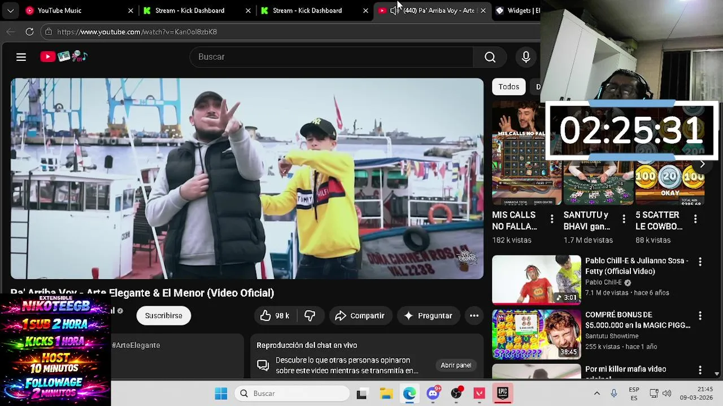This screenshot has height=406, width=723.
Task: Open the Windows Start menu
Action: pos(221,394)
